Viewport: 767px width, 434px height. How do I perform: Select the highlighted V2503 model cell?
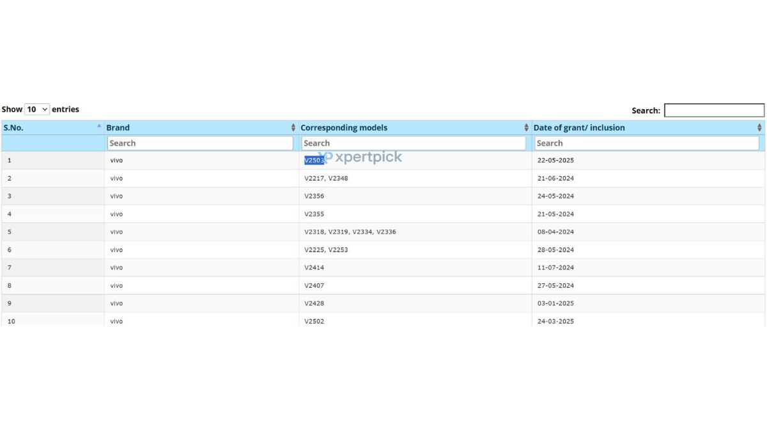pyautogui.click(x=314, y=161)
